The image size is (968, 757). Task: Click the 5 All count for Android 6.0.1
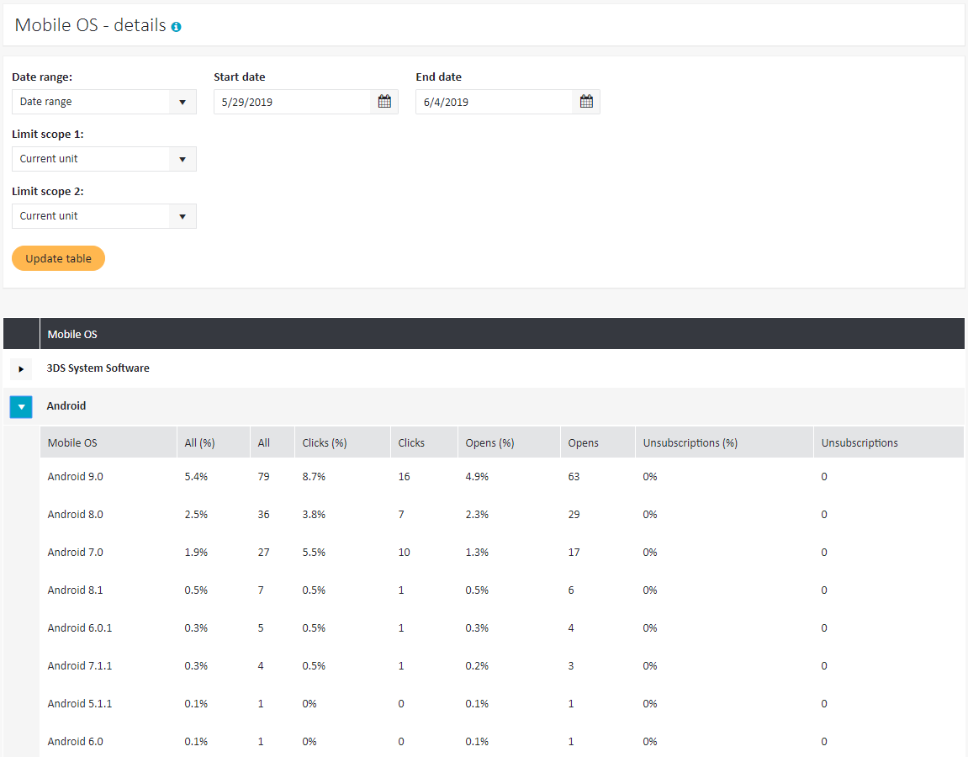[261, 628]
